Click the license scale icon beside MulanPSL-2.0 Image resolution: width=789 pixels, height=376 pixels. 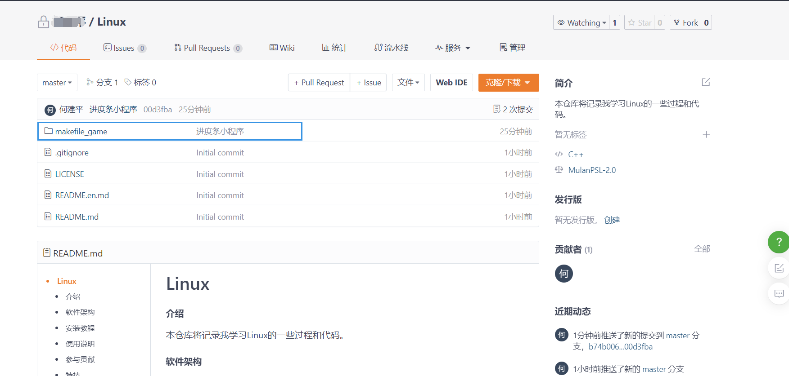(x=559, y=170)
